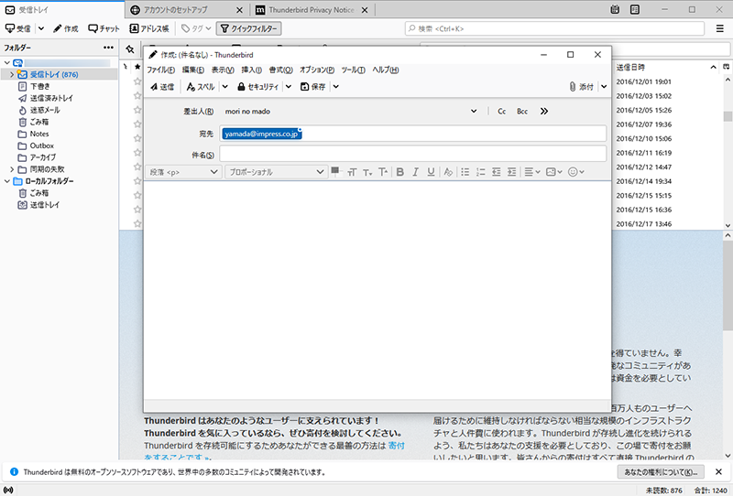Open the main hamburger menu
Screen dimensions: 733x496
(x=720, y=29)
